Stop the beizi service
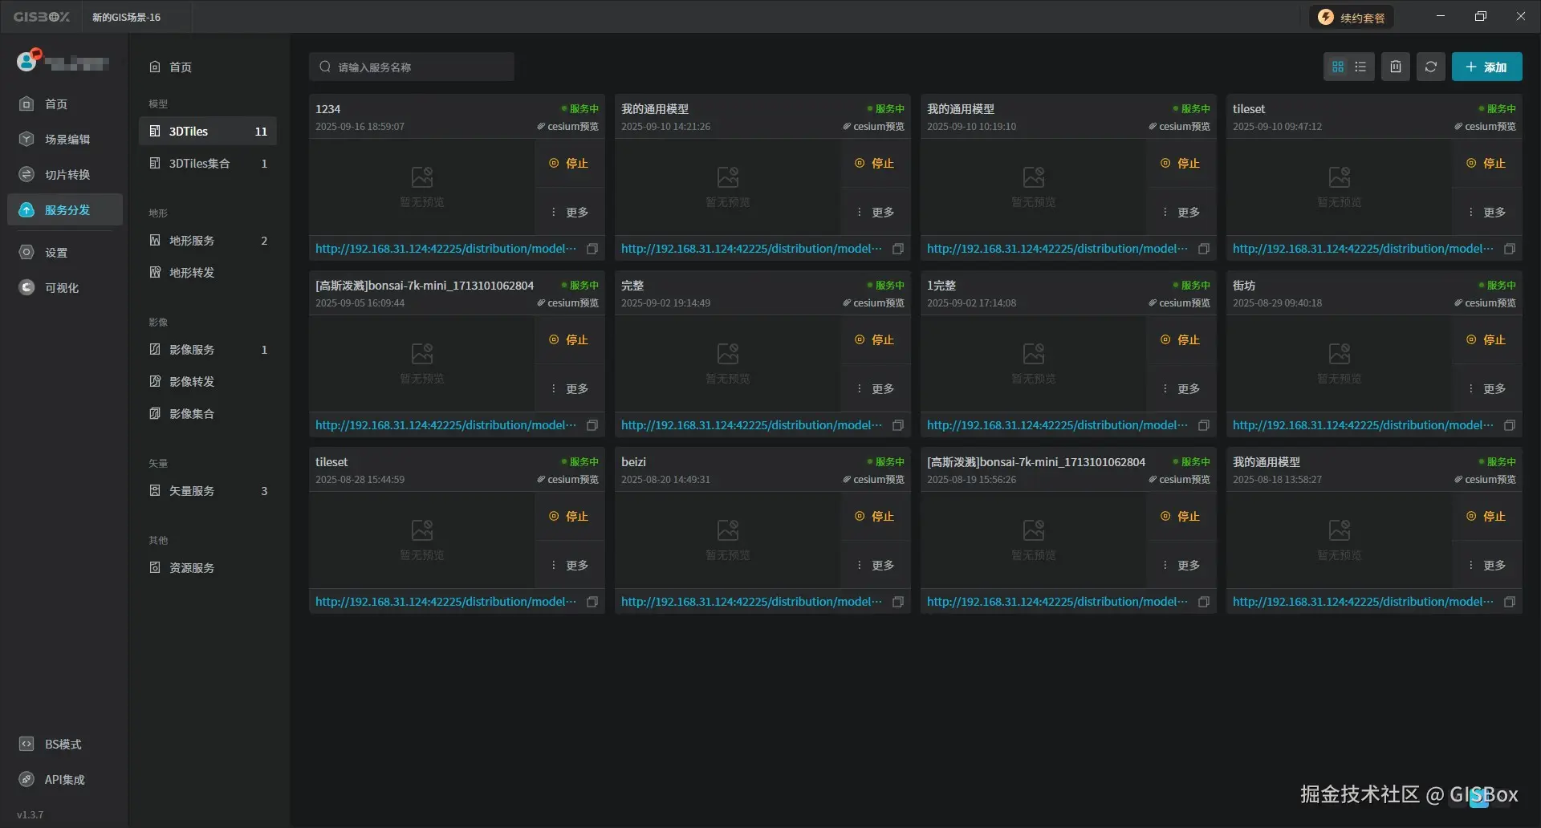This screenshot has width=1541, height=828. (875, 517)
